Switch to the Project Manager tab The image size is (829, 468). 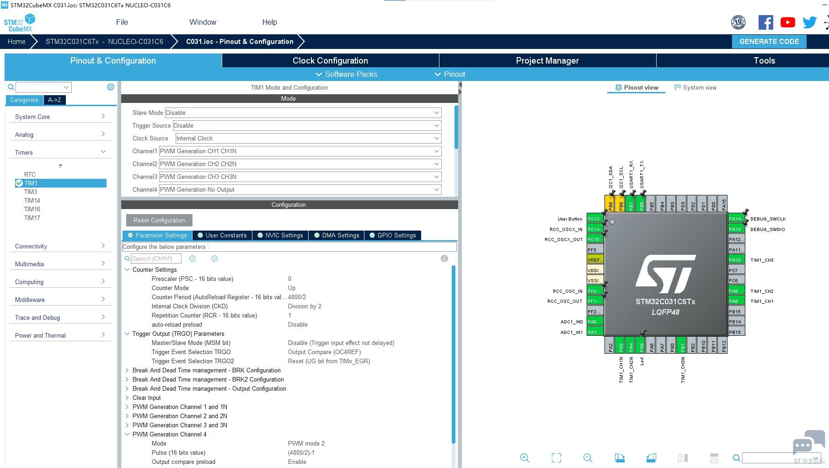pos(547,60)
